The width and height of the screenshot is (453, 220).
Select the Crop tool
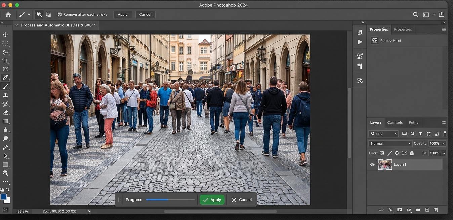tap(5, 61)
